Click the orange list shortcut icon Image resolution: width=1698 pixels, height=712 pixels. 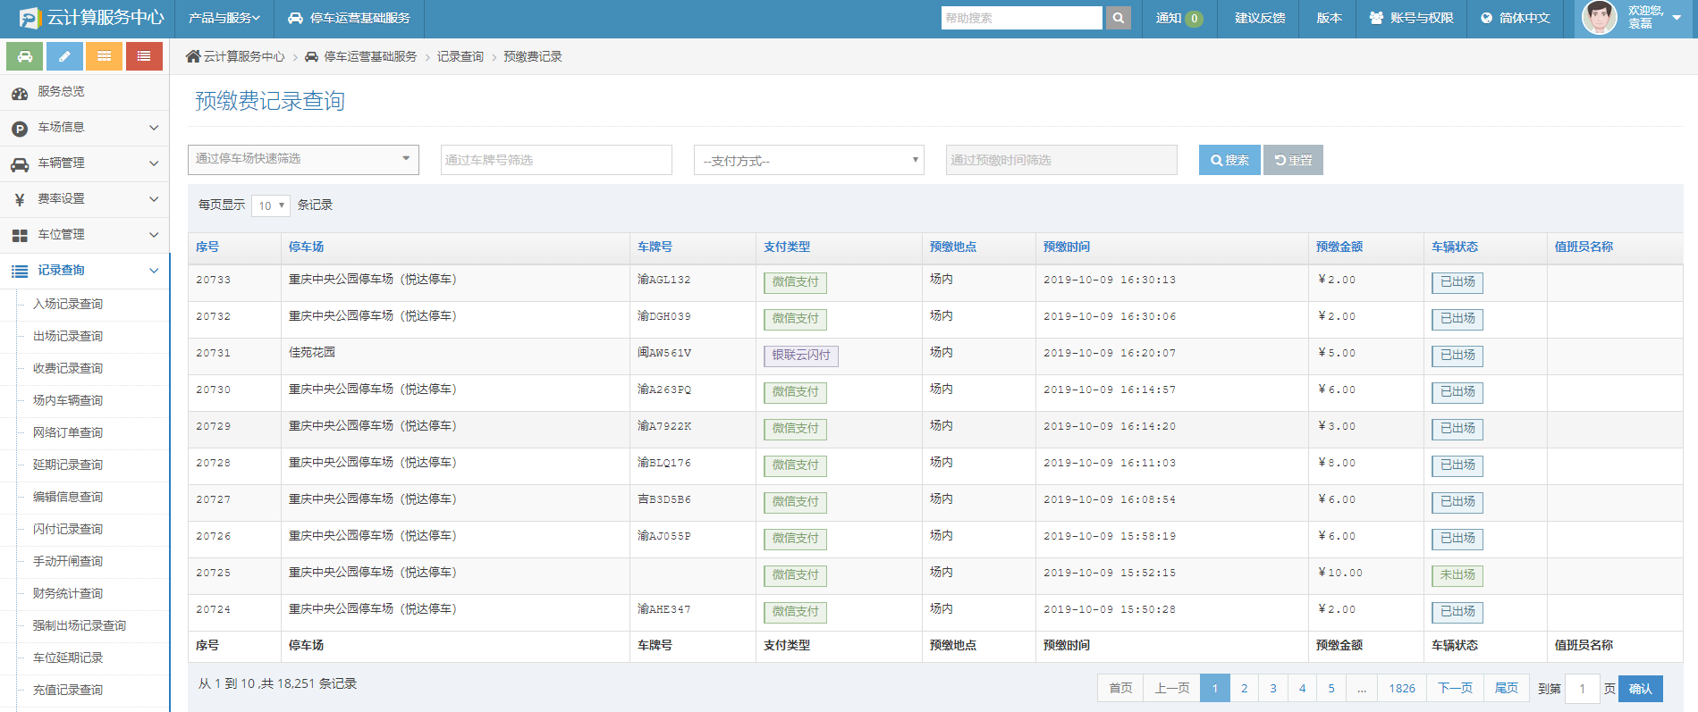click(105, 56)
